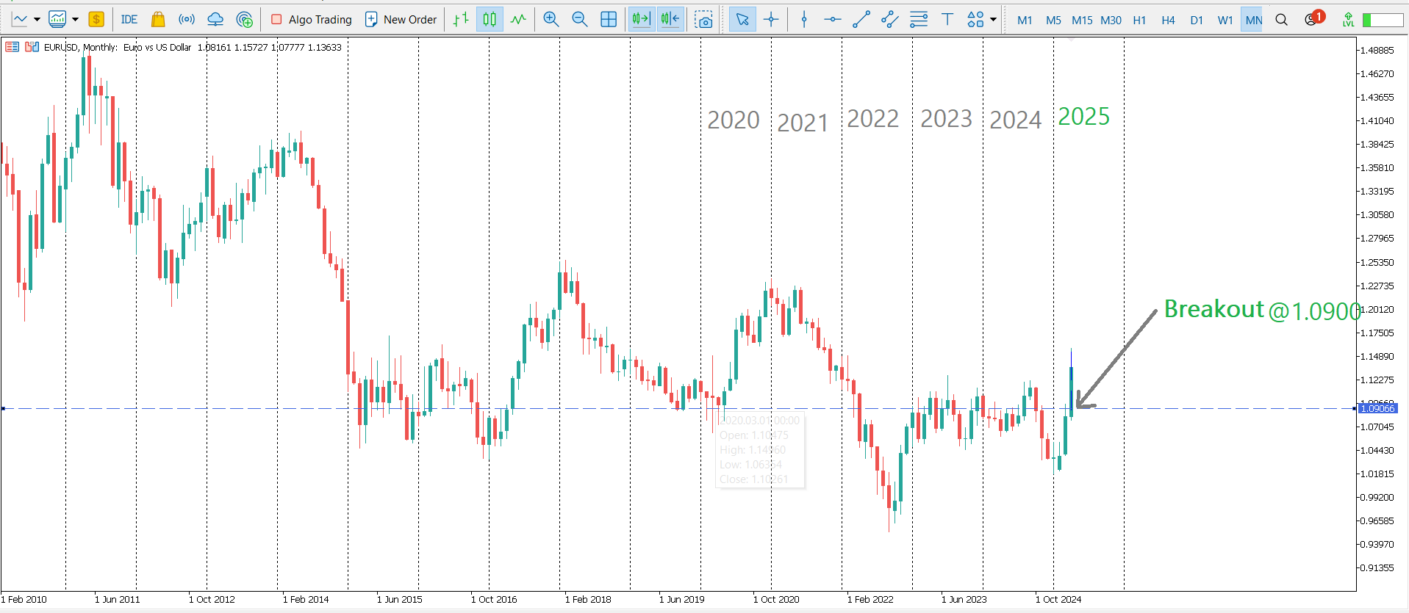Take a chart screenshot with camera icon
This screenshot has height=613, width=1409.
tap(703, 20)
